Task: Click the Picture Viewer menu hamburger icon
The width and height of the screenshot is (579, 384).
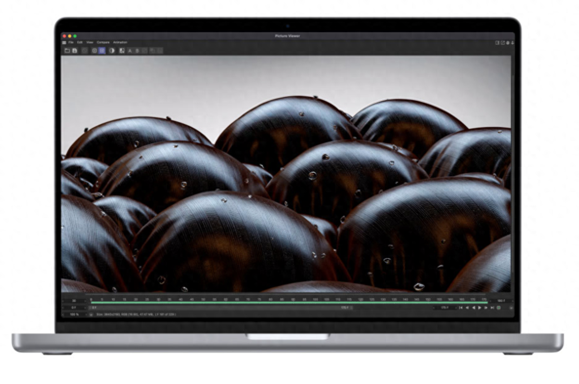Action: [x=64, y=42]
